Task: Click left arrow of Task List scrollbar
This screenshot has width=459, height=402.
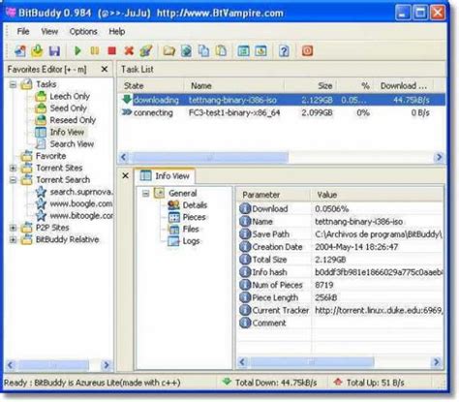Action: coord(124,157)
